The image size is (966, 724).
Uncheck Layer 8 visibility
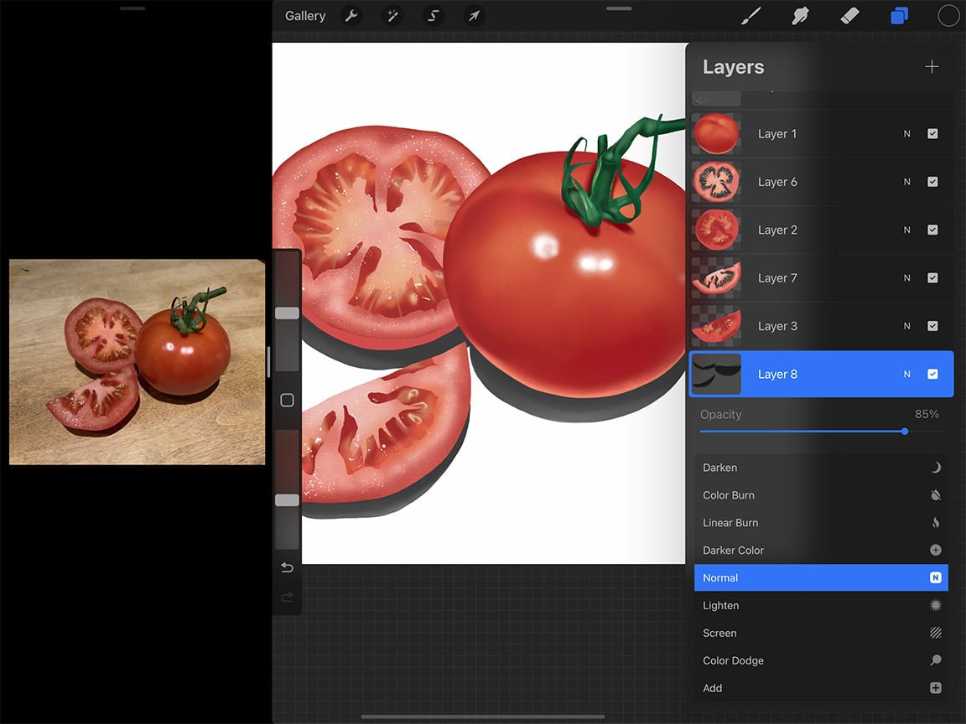click(x=932, y=374)
